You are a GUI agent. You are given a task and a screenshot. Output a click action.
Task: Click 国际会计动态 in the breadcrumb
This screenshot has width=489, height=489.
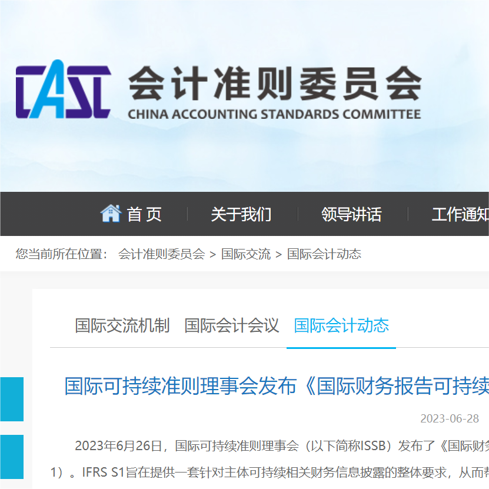[324, 254]
